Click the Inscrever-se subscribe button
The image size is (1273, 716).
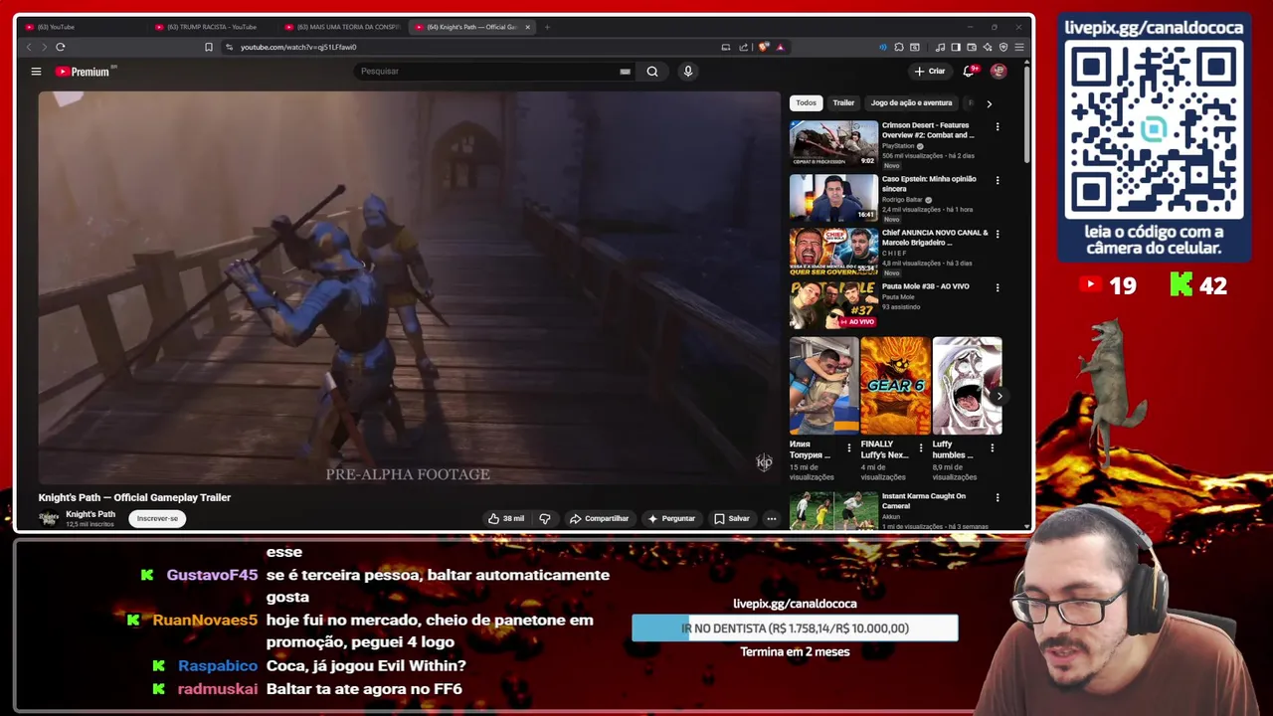pyautogui.click(x=157, y=518)
